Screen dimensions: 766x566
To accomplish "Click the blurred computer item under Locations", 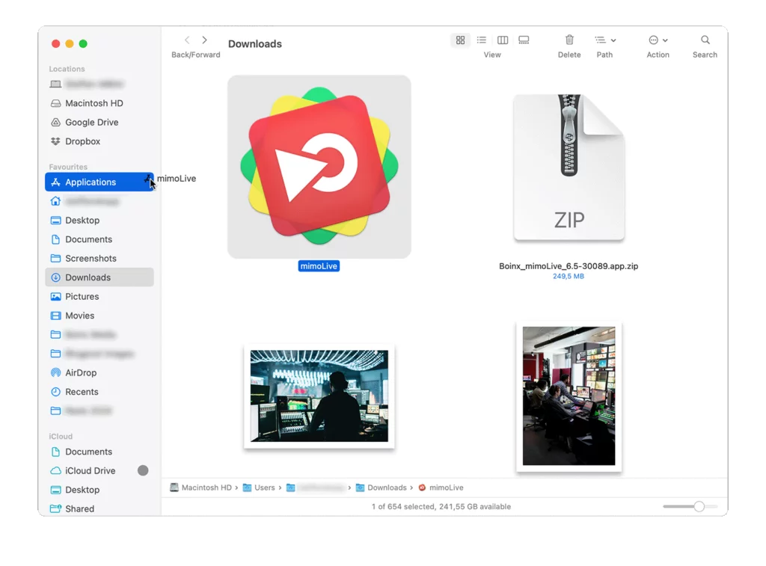I will click(99, 84).
